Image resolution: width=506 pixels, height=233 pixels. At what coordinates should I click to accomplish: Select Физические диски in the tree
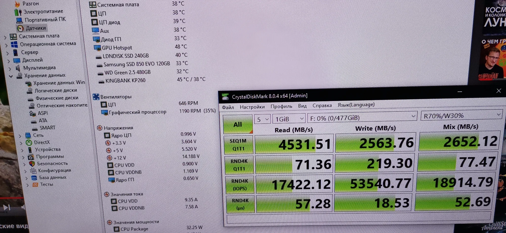[57, 98]
